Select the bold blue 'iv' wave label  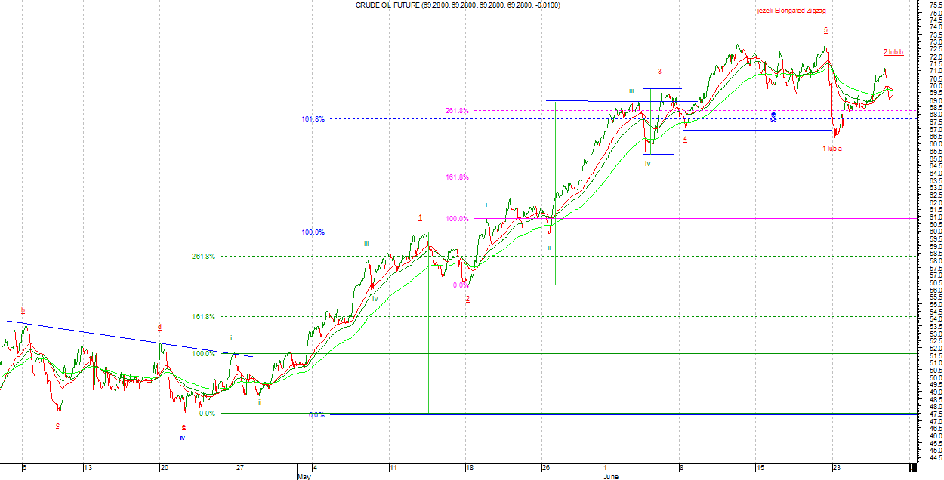coord(182,437)
